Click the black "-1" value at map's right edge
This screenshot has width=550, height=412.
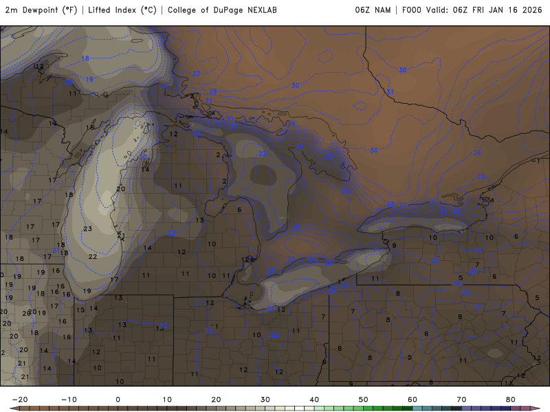click(536, 161)
